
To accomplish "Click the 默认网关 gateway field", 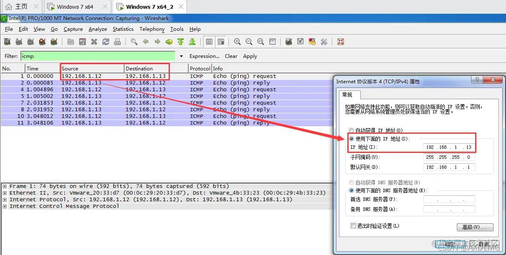I will click(449, 167).
